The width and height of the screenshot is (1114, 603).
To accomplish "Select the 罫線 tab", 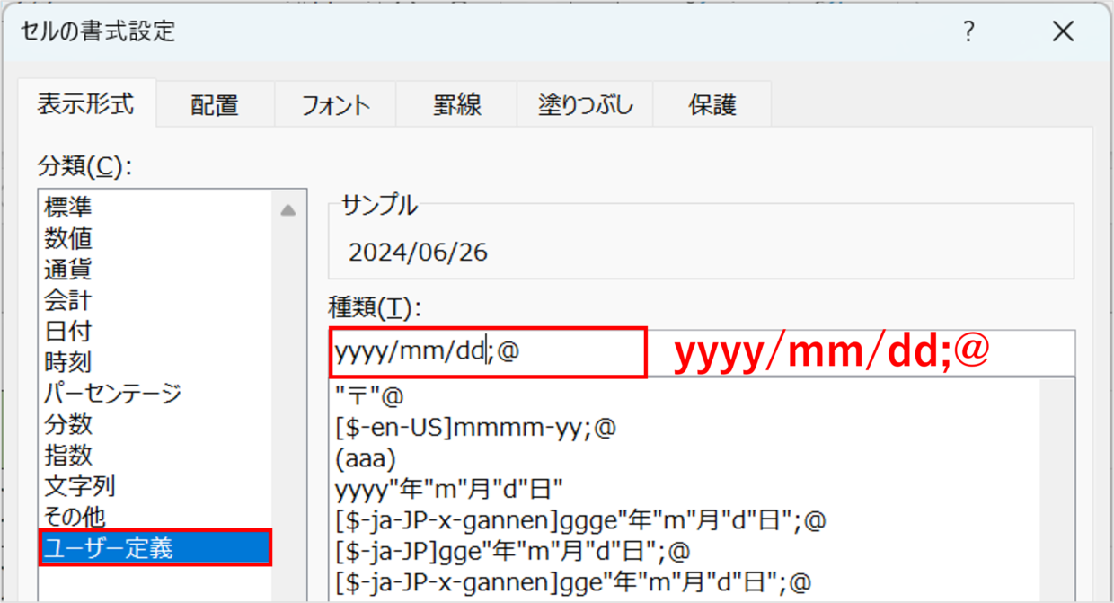I will pyautogui.click(x=456, y=105).
